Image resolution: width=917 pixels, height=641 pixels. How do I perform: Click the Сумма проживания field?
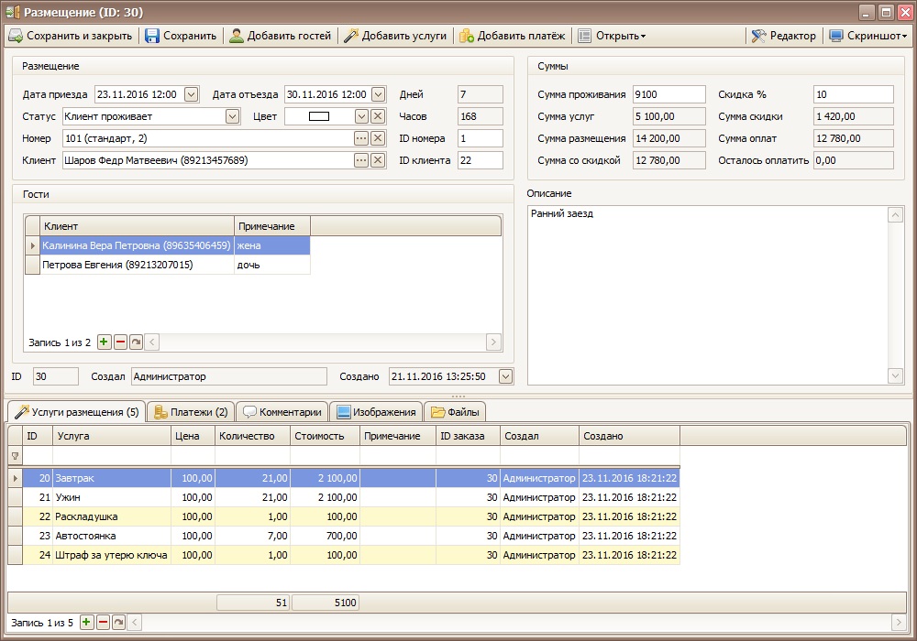coord(669,94)
